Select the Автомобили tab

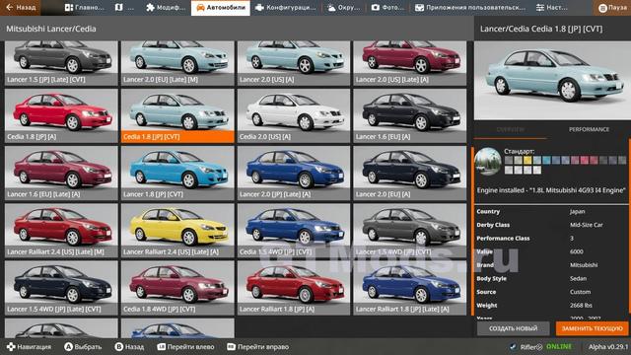click(221, 8)
